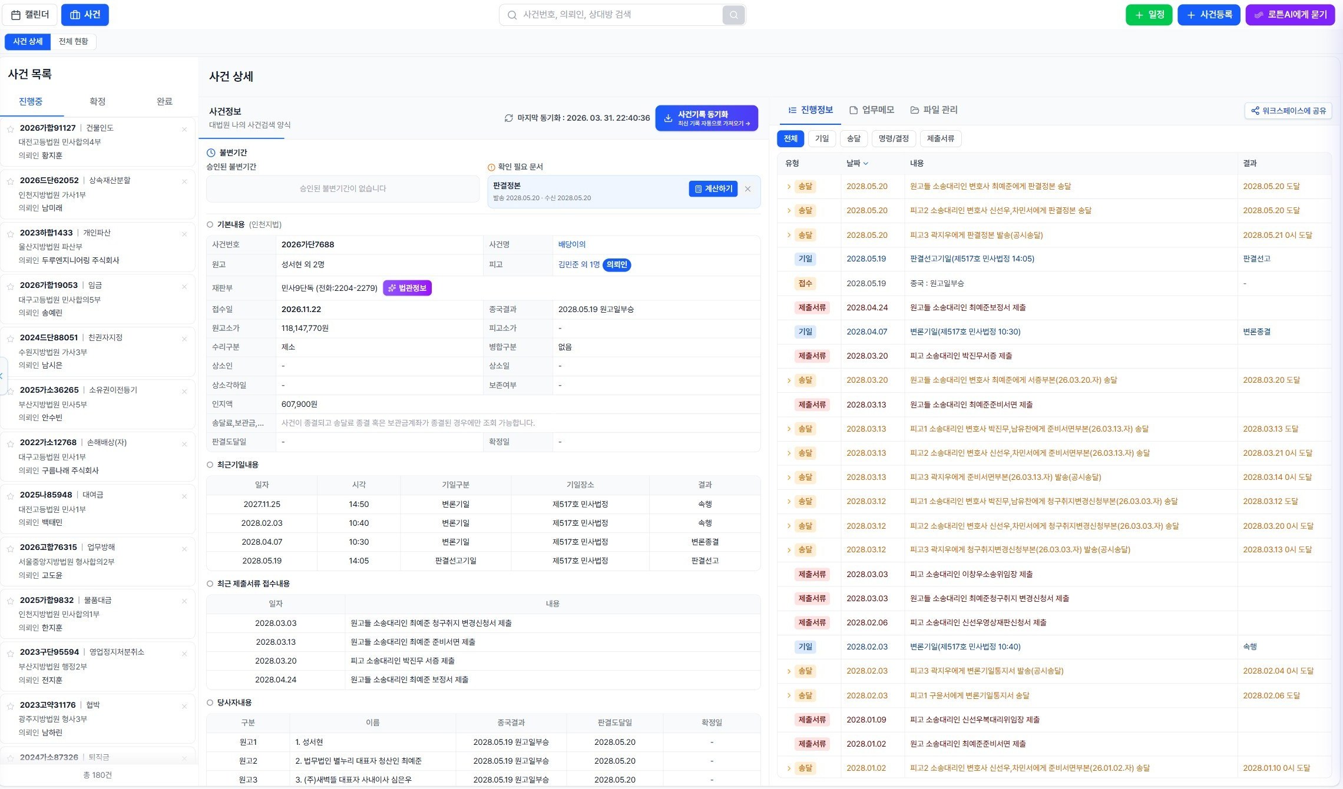Star case 2025가합9832 물품대금

tap(10, 601)
